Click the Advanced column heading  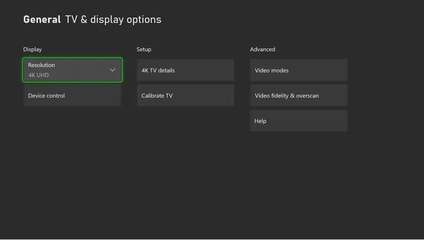[x=263, y=49]
